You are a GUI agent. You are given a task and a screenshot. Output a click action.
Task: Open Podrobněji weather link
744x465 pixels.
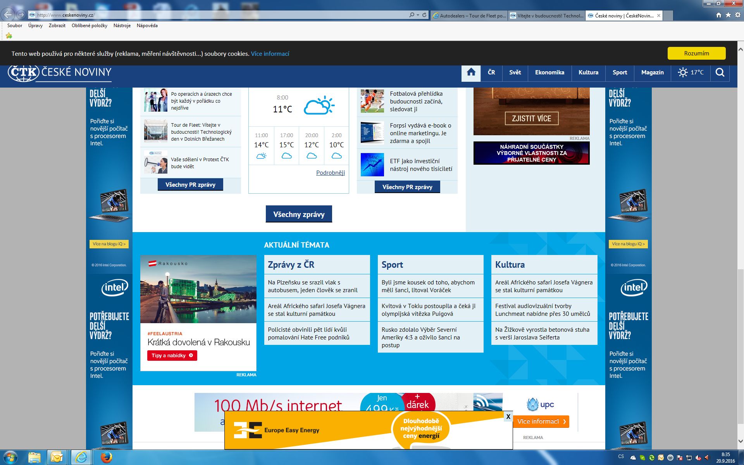pyautogui.click(x=331, y=173)
